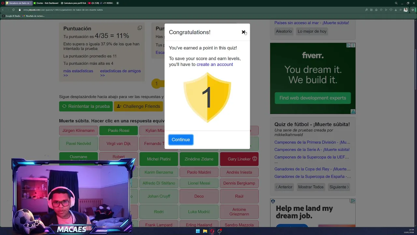Screen dimensions: 417x235
Task: Select the Jürgen Klinsmann answer tile
Action: [x=78, y=131]
